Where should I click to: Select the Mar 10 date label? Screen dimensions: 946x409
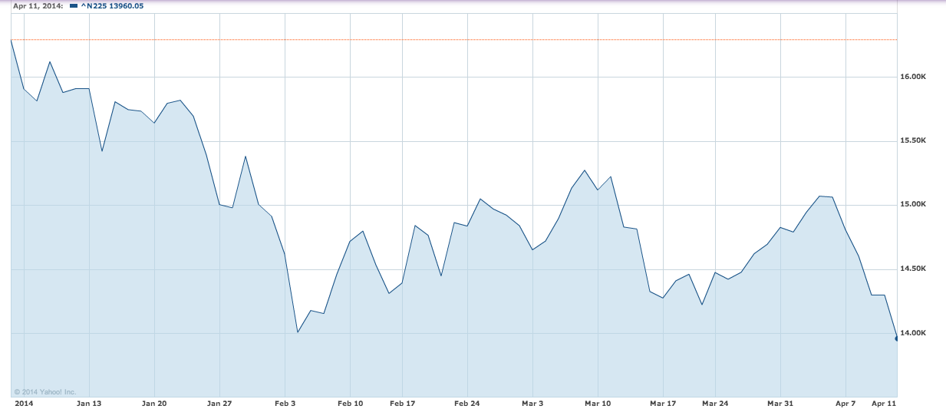point(598,403)
